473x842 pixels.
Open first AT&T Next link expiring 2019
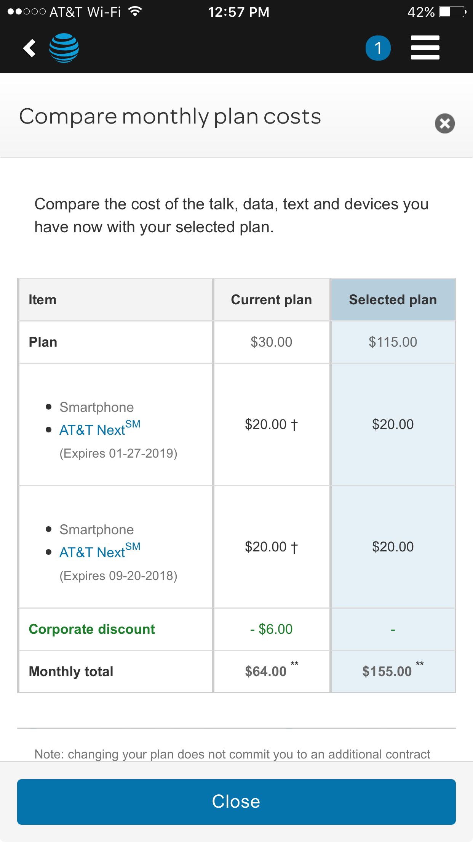100,429
